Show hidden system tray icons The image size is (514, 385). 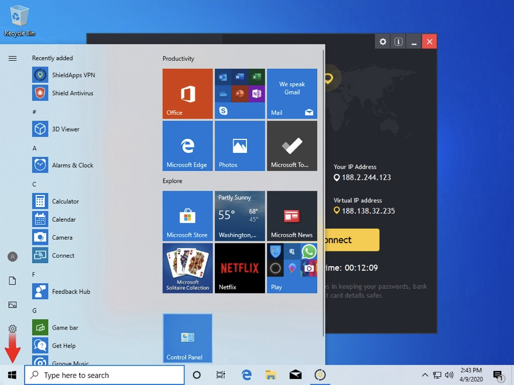tap(425, 375)
